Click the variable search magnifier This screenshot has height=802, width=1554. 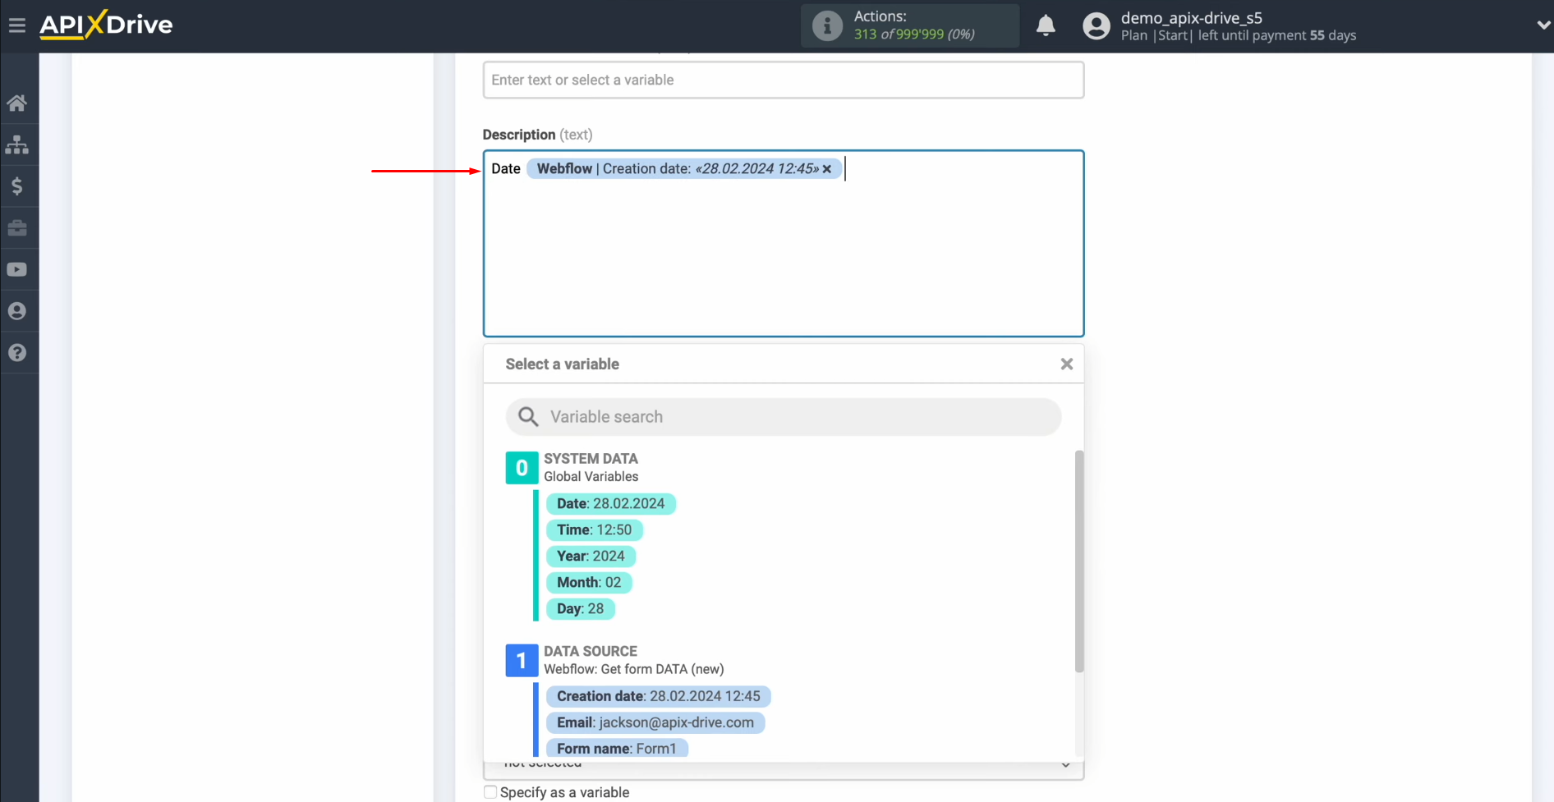(528, 416)
